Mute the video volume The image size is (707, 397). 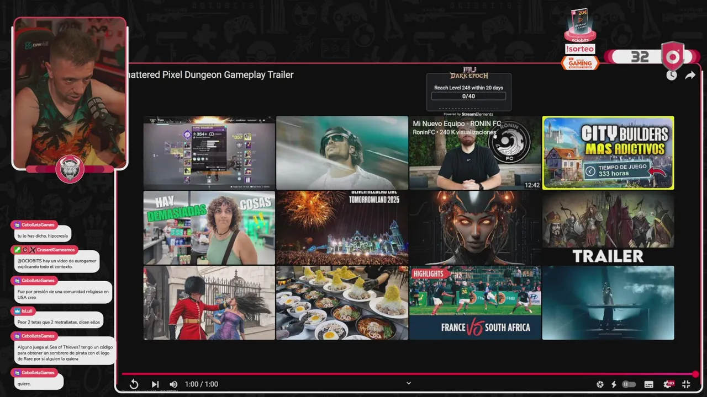(173, 384)
